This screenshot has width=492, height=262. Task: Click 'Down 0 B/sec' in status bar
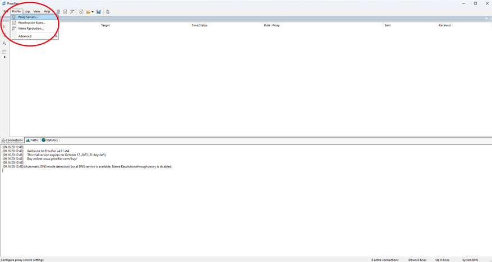(417, 260)
